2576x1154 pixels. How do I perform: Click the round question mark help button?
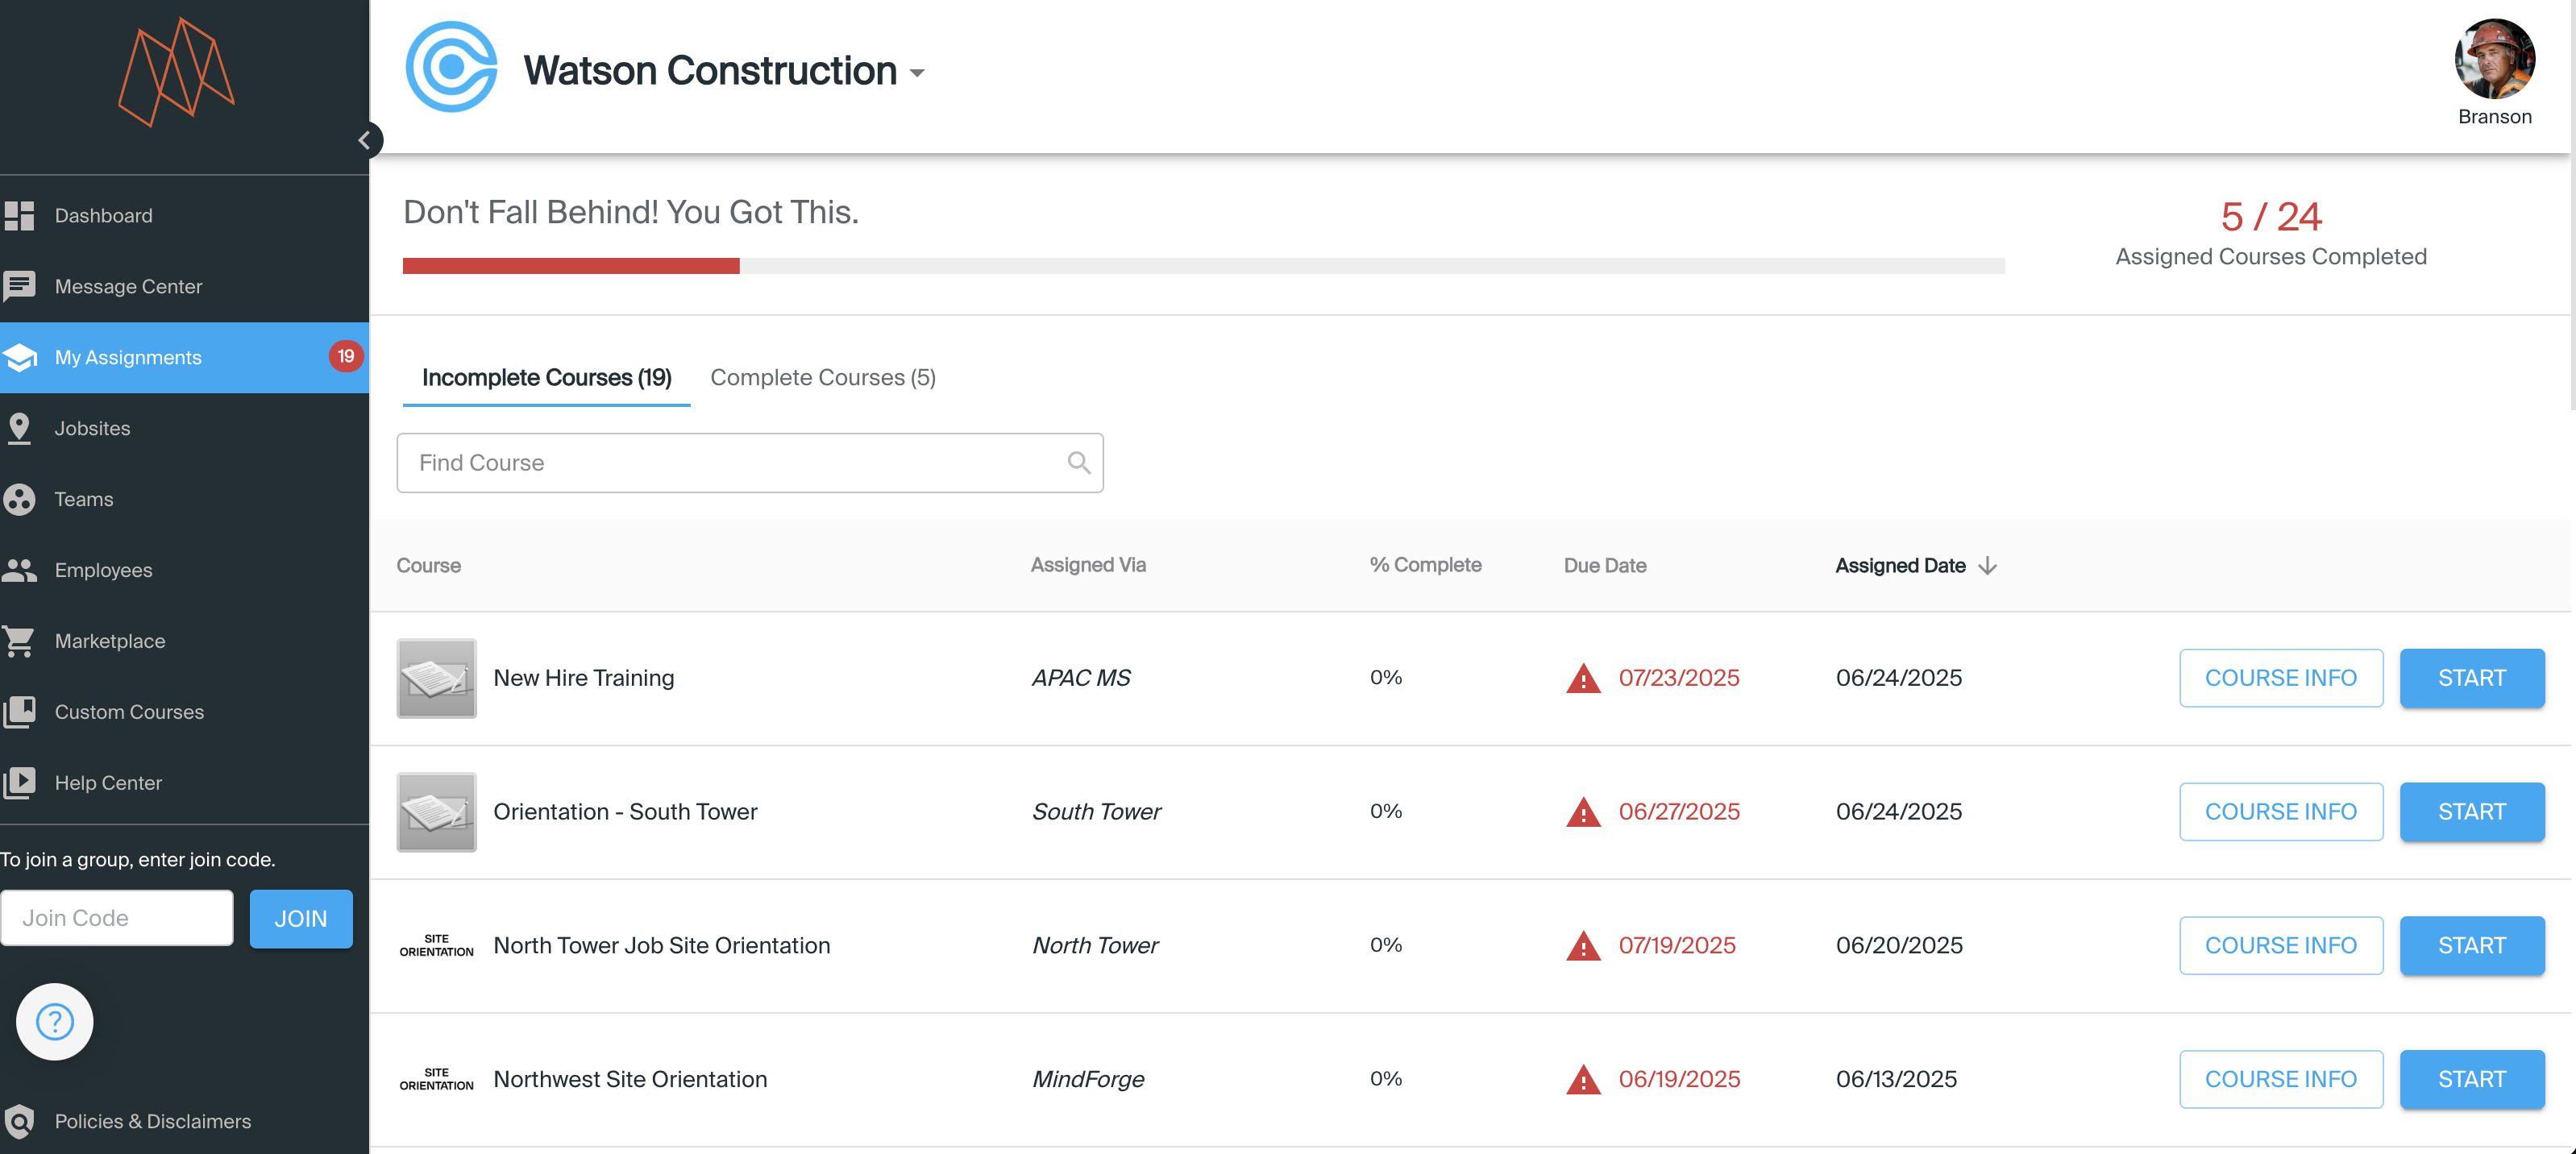pos(55,1021)
